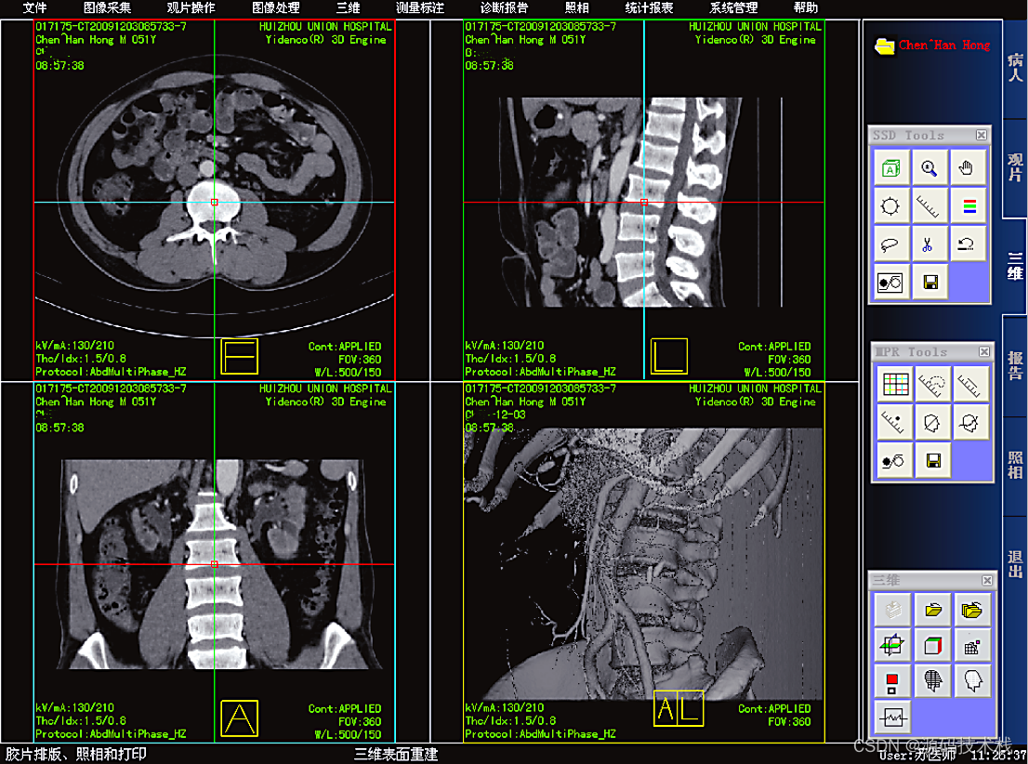Click the Chen^Han Hong patient folder icon
Screen dimensions: 1028x764
(x=885, y=46)
